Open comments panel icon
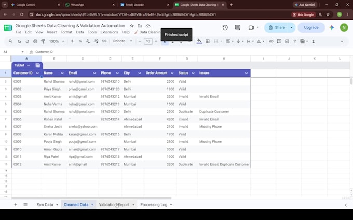The image size is (353, 220). click(x=238, y=27)
